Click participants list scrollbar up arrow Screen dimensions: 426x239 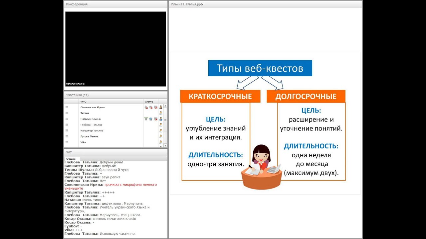[x=165, y=106]
